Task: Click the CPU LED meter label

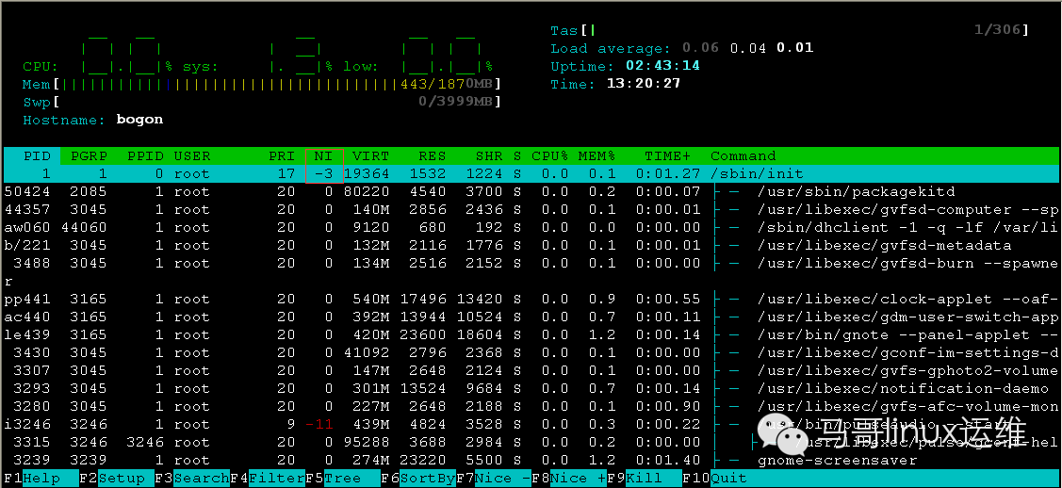Action: coord(41,66)
